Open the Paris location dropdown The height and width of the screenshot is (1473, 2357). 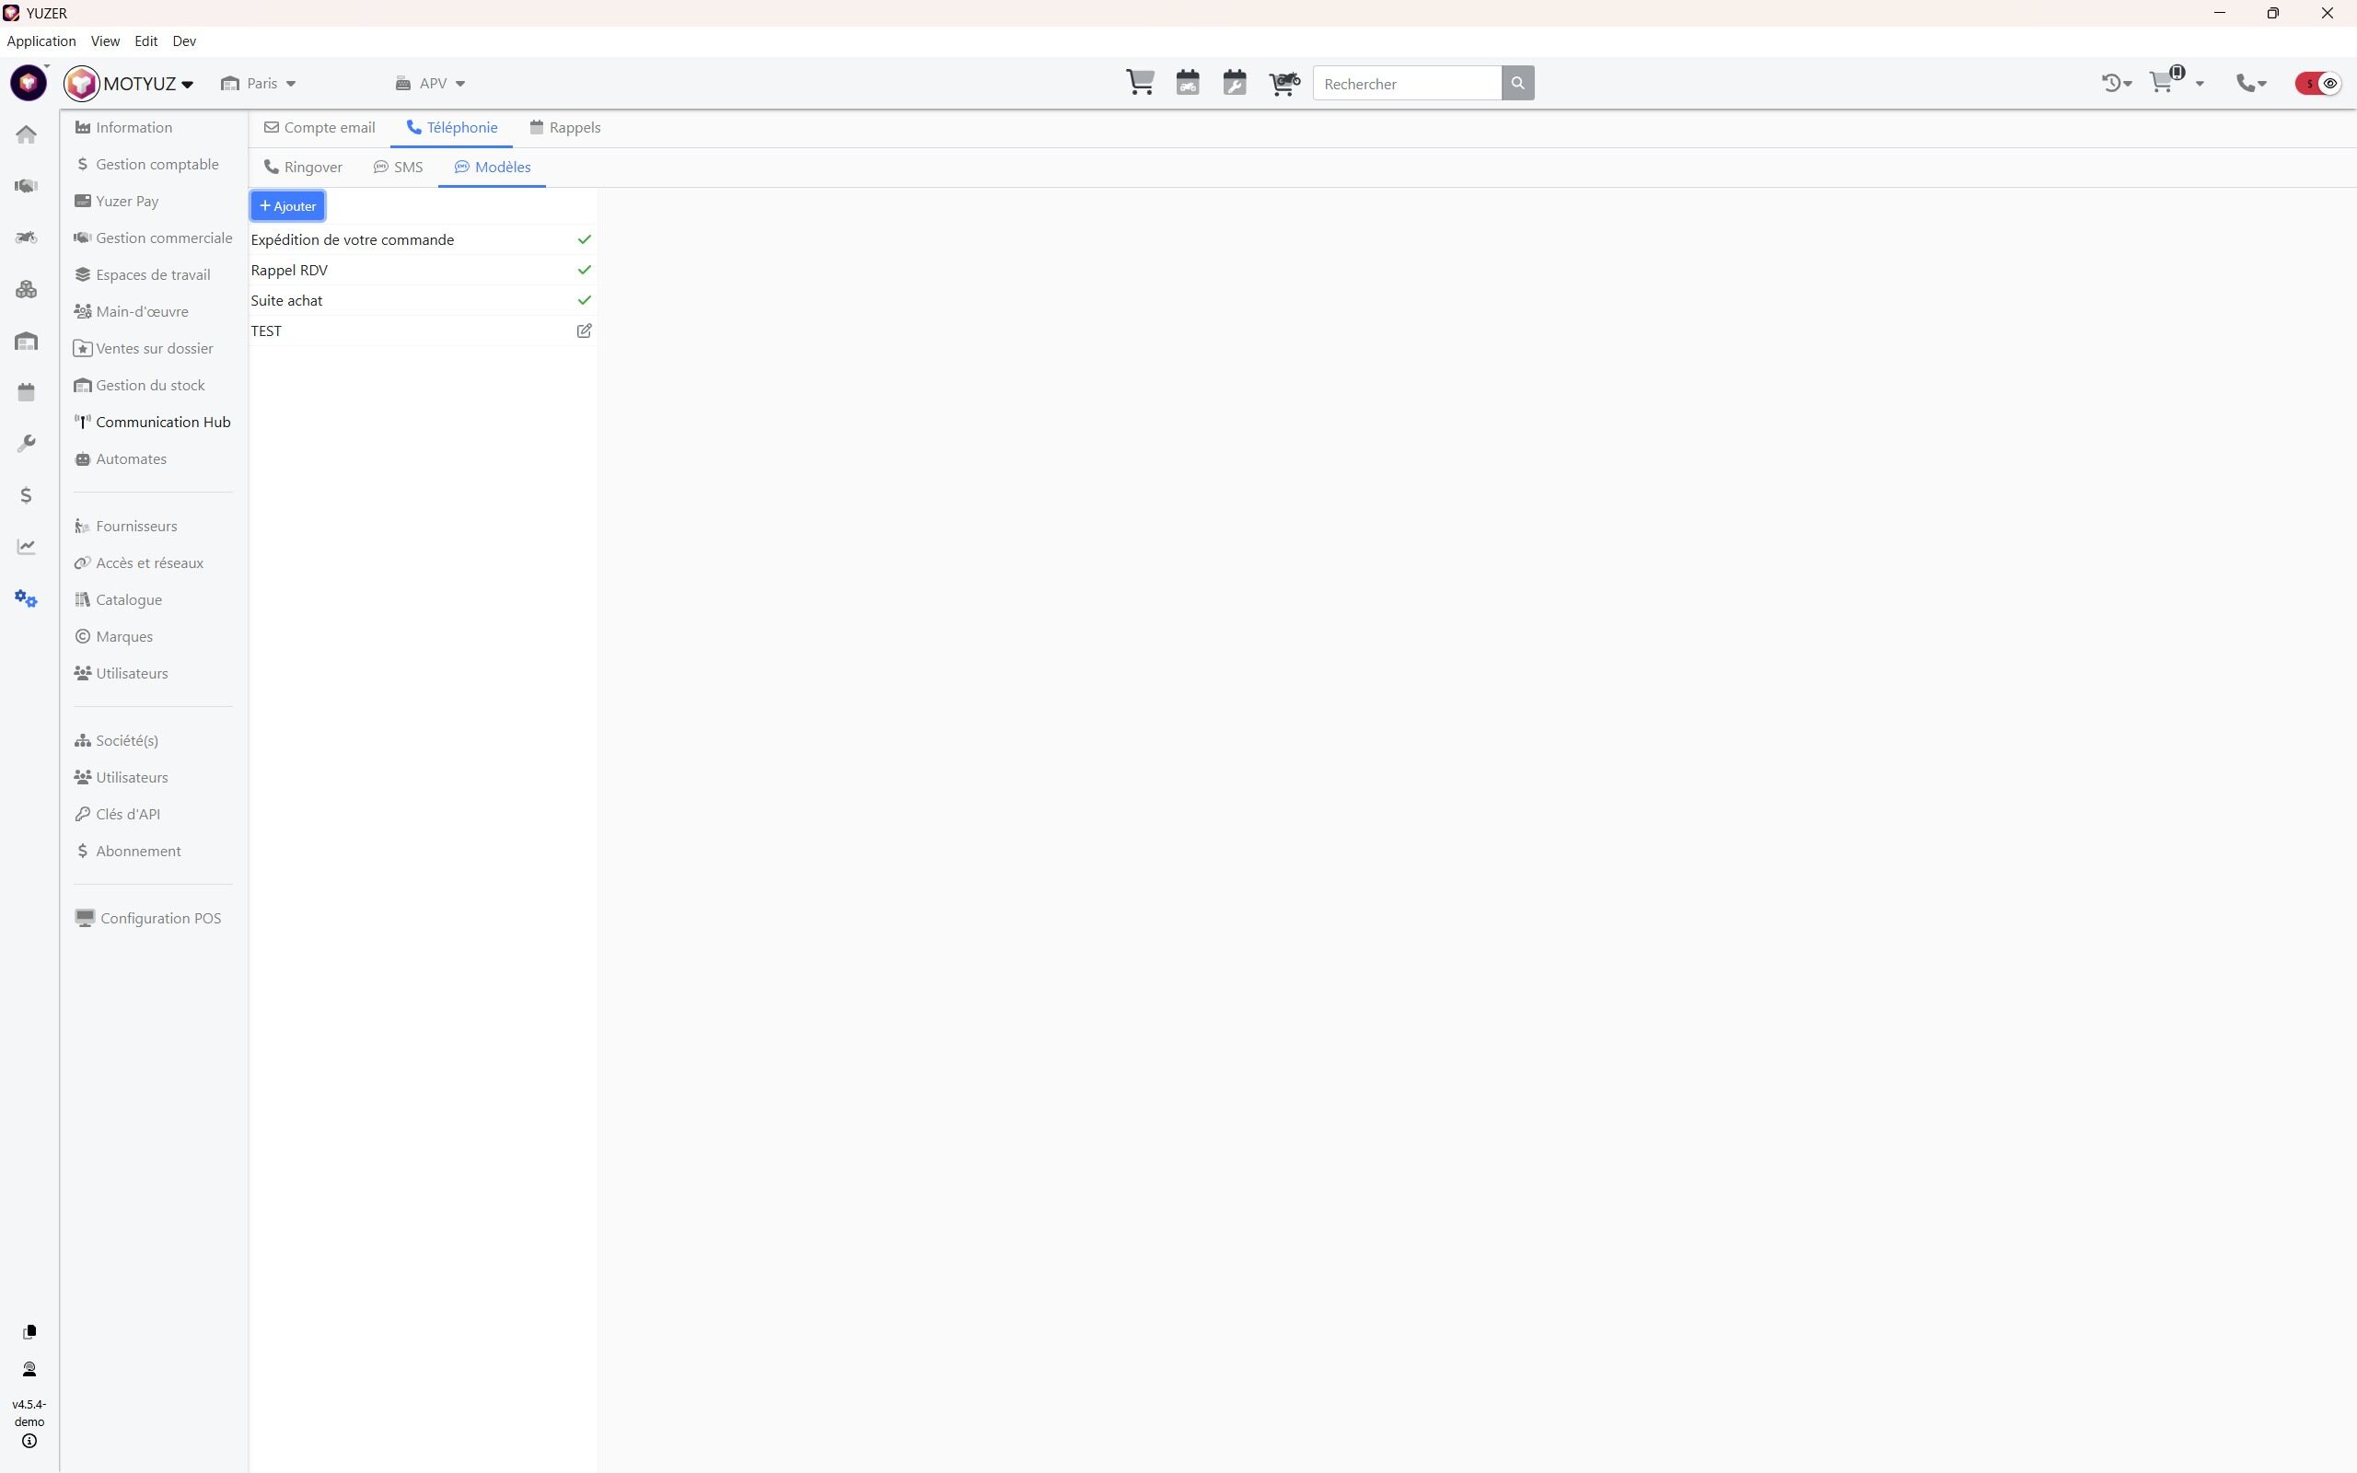pyautogui.click(x=259, y=84)
